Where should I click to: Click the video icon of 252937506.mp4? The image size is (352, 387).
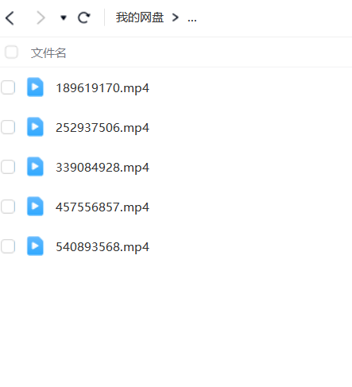coord(35,126)
